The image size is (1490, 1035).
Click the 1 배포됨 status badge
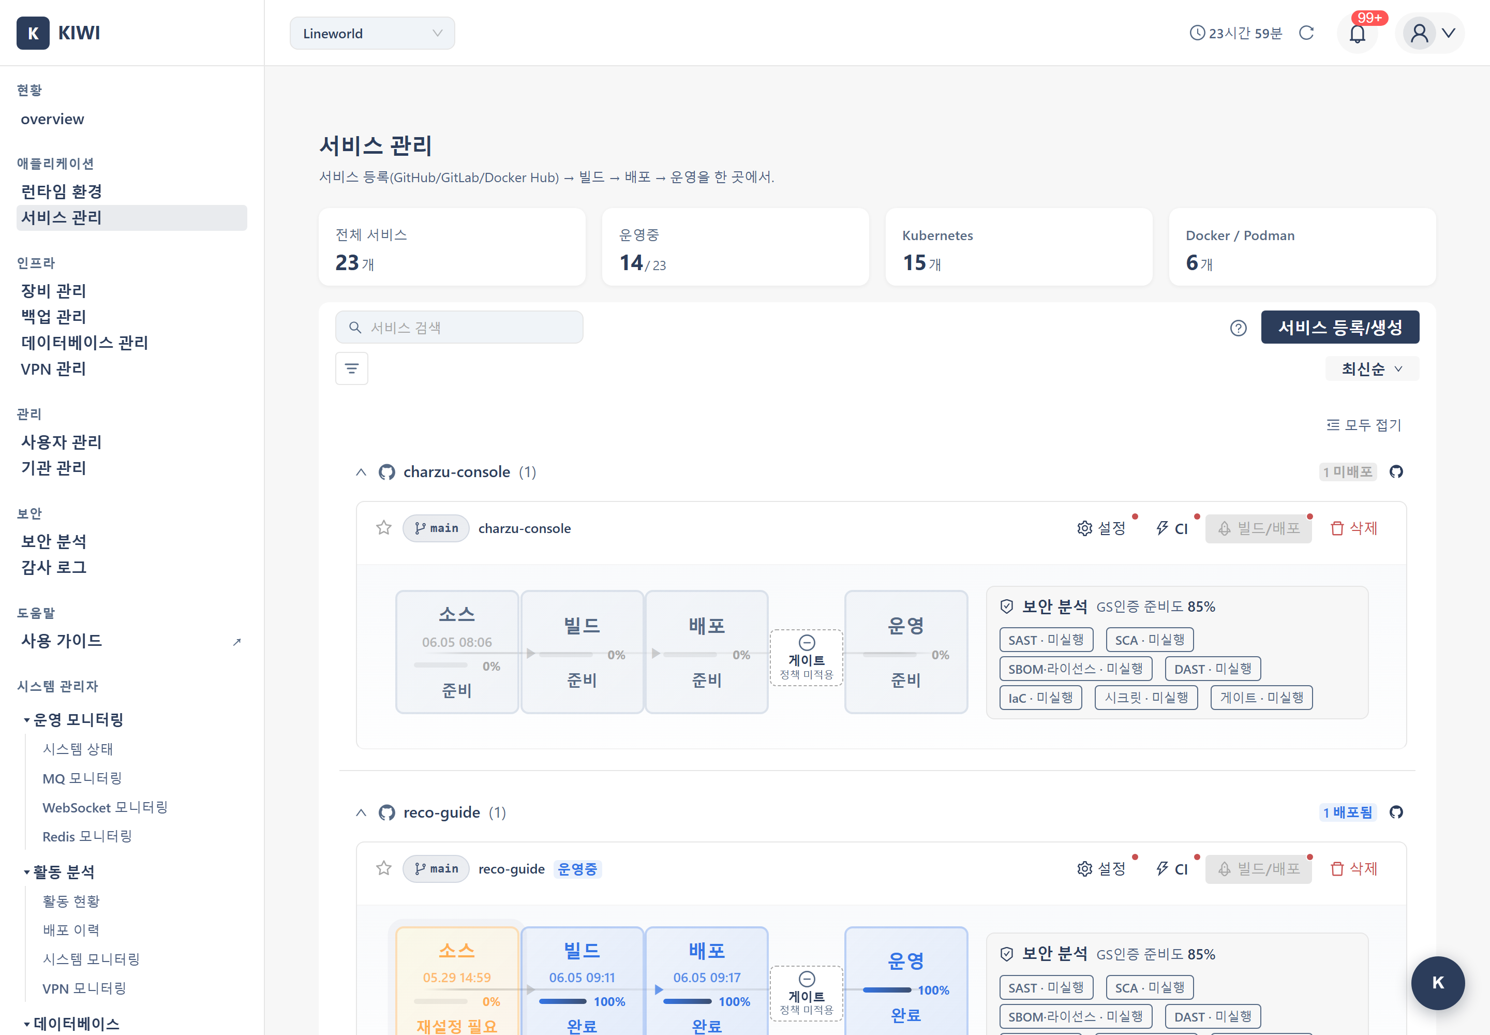click(1347, 812)
